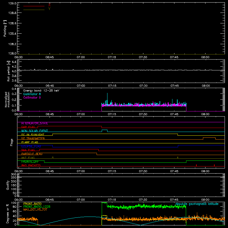Select 'Energy band: 12-25 keV' annotation
The height and width of the screenshot is (228, 228).
[41, 91]
